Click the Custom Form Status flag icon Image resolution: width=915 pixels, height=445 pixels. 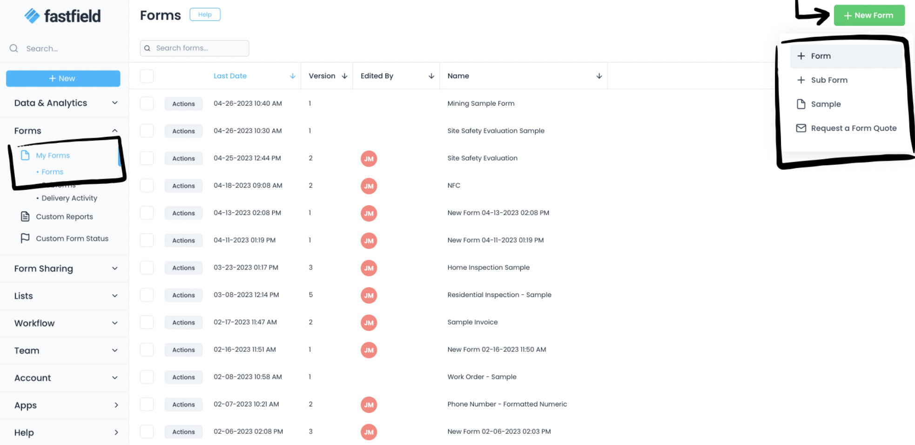(25, 238)
